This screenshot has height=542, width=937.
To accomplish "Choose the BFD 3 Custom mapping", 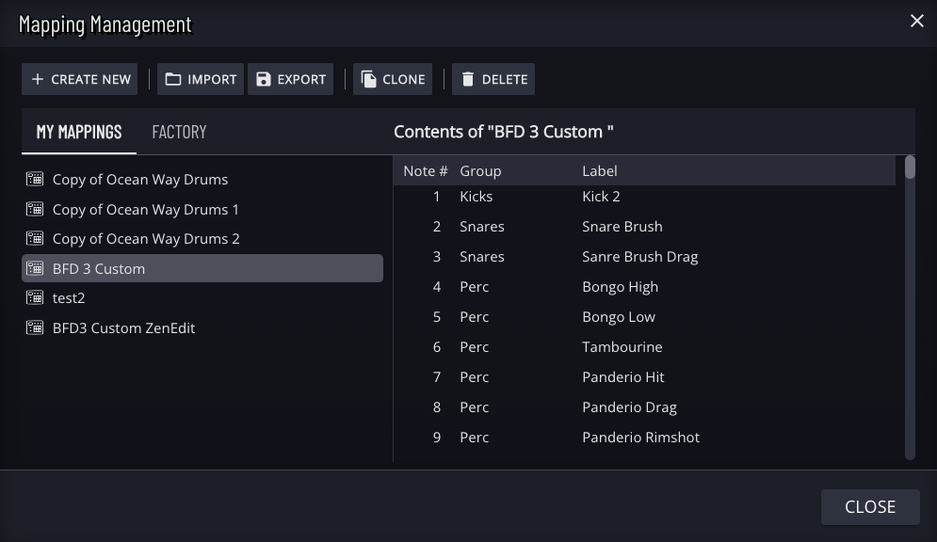I will point(99,268).
